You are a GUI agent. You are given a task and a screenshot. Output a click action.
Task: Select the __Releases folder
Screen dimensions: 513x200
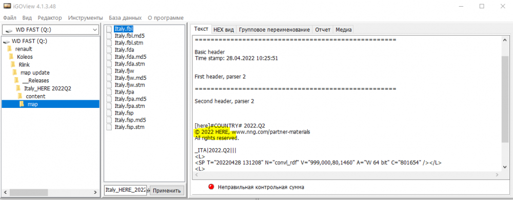point(36,80)
